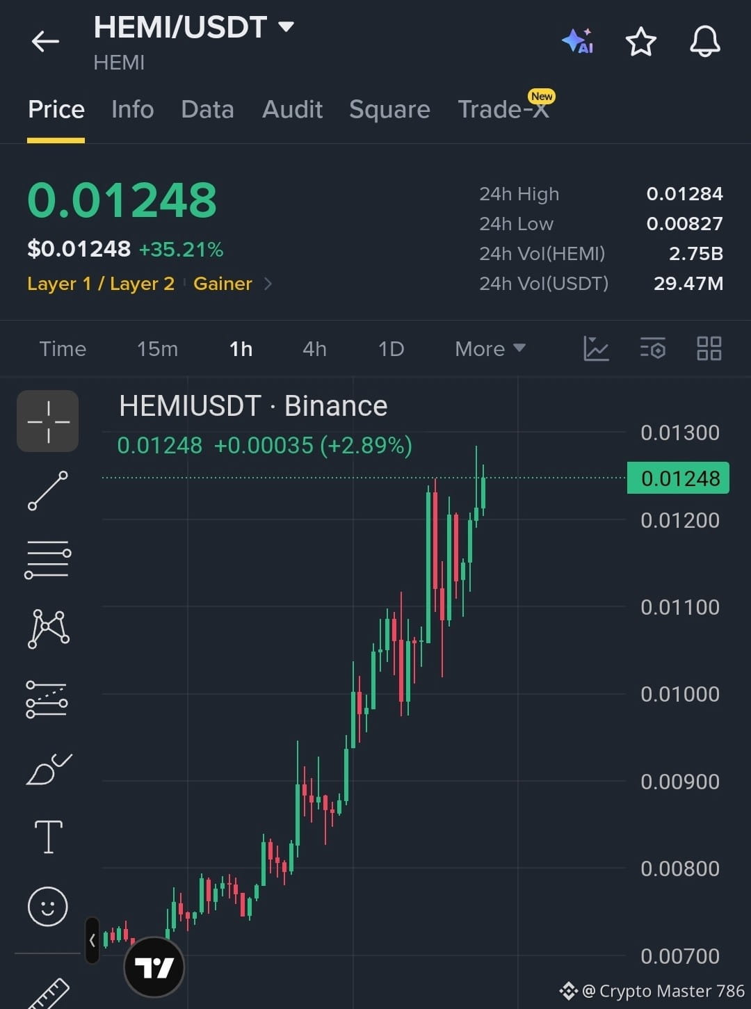
Task: Open chart settings icon
Action: tap(652, 348)
